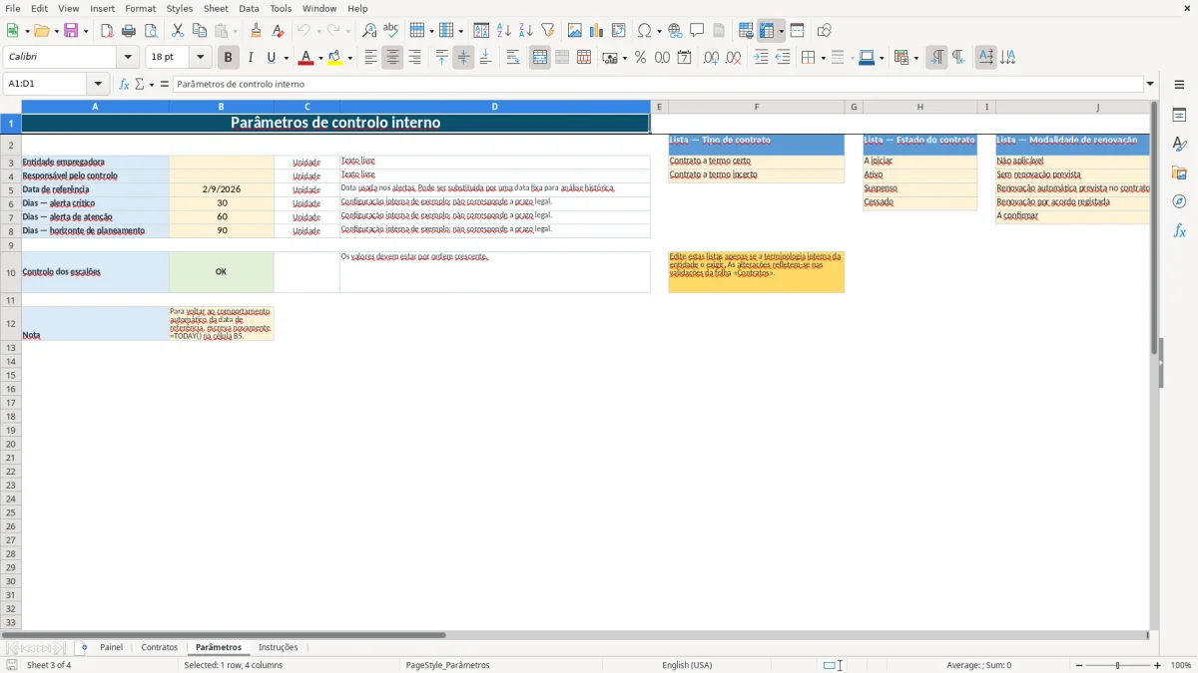Open sidebar Navigator deck

coord(1179,201)
